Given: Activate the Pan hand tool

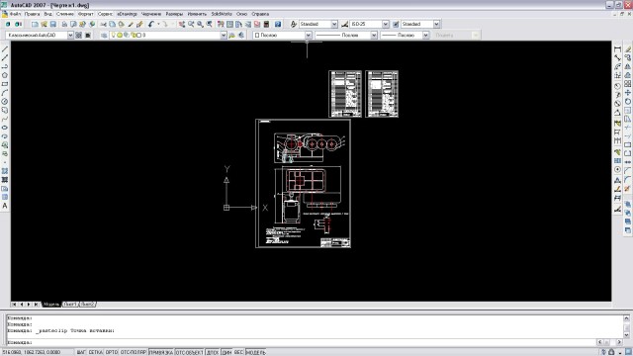Looking at the screenshot, I should coord(182,24).
